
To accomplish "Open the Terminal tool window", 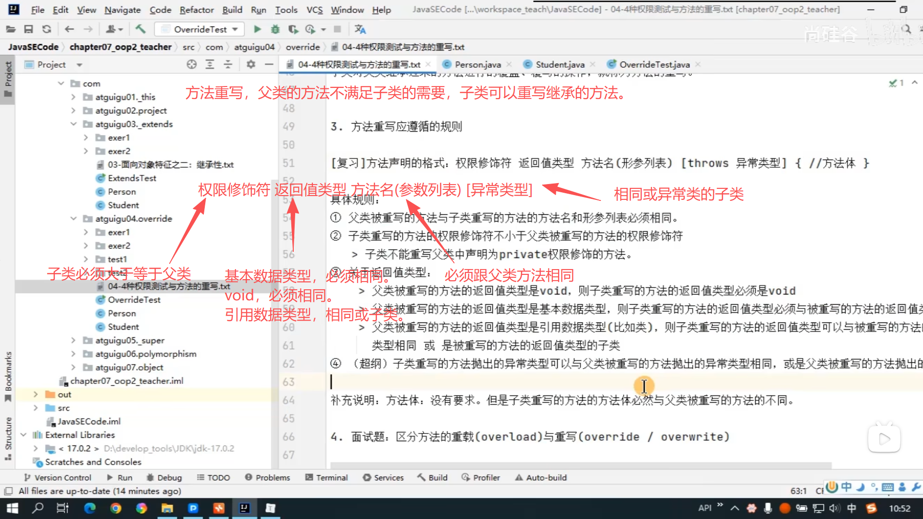I will click(326, 478).
